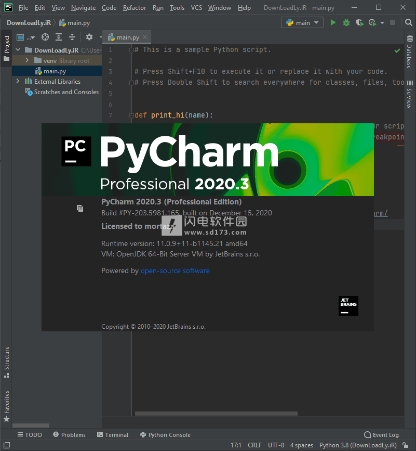This screenshot has height=451, width=416.
Task: Click the UTF-8 encoding indicator
Action: click(x=276, y=445)
